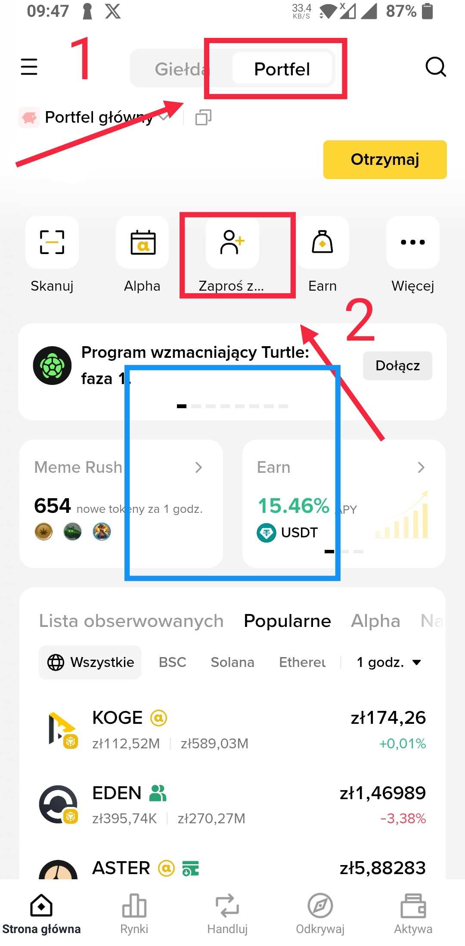Tap the search magnifier icon
465x946 pixels.
(x=436, y=67)
